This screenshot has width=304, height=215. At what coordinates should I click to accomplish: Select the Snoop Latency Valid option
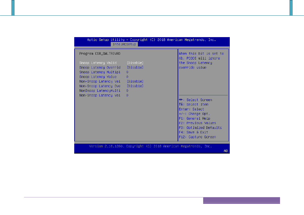click(98, 63)
